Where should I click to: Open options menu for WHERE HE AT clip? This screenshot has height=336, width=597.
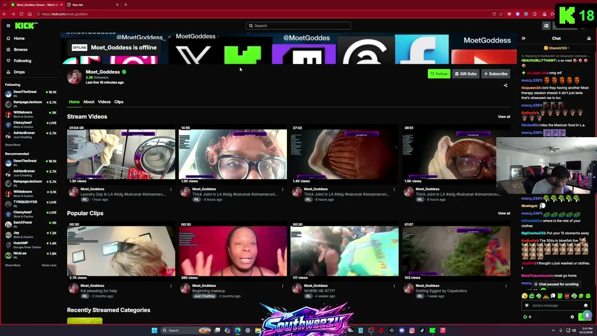[394, 286]
